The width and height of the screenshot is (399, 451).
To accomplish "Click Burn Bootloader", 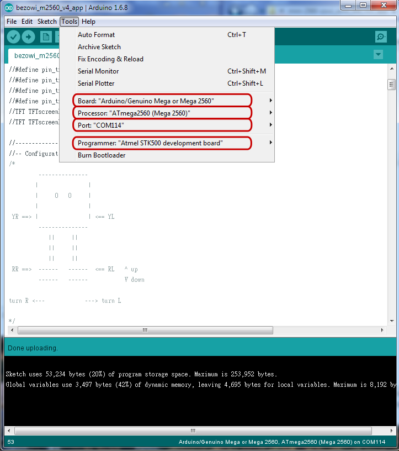I will tap(167, 155).
